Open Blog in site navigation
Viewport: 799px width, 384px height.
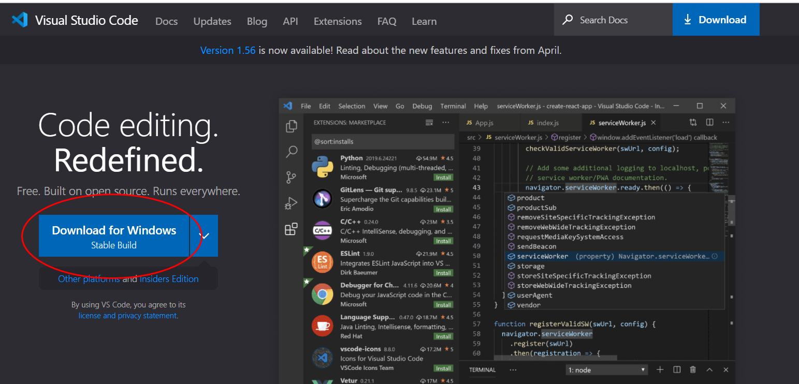pos(257,21)
